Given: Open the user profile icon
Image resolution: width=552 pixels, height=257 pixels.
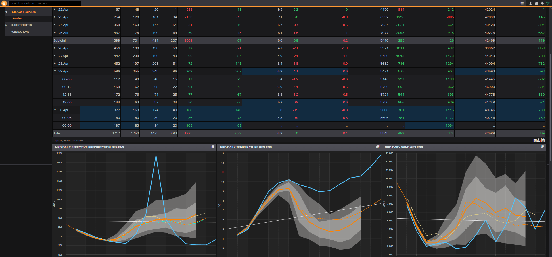Looking at the screenshot, I should pyautogui.click(x=530, y=3).
